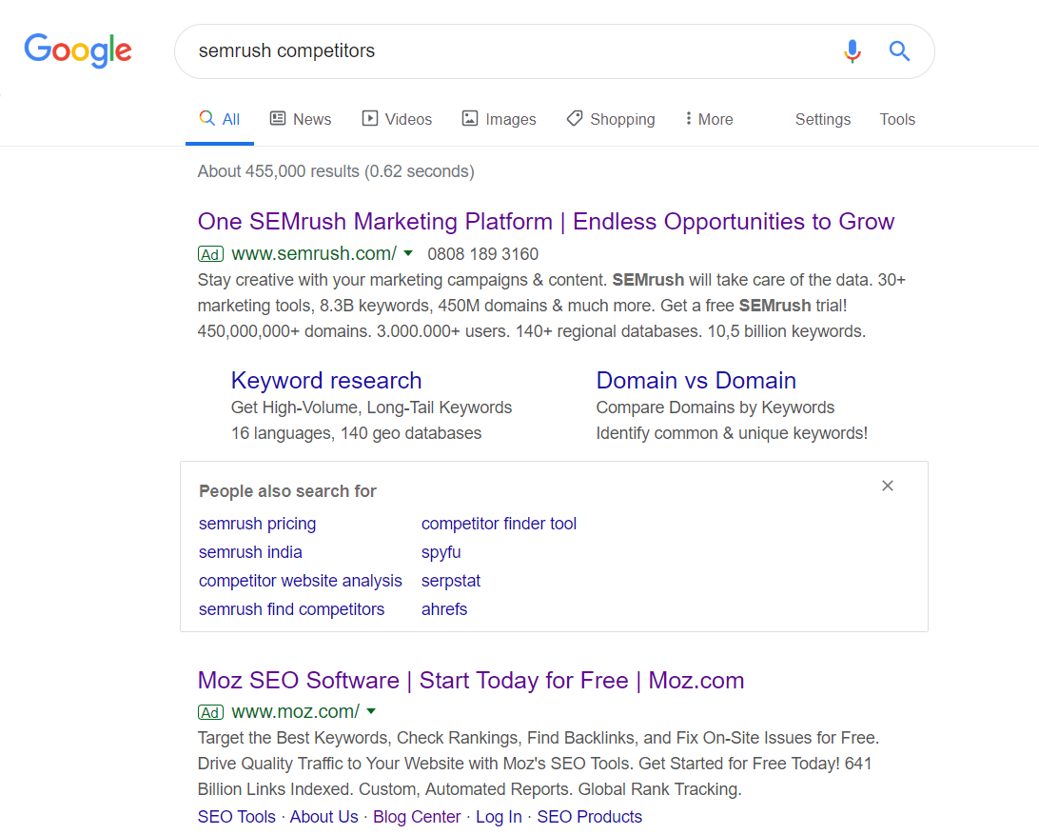This screenshot has height=835, width=1039.
Task: Open the Keyword research sitelink
Action: point(326,381)
